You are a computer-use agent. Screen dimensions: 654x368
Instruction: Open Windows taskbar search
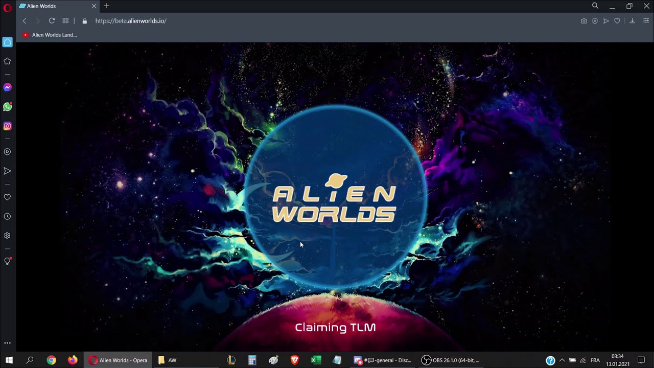(30, 360)
